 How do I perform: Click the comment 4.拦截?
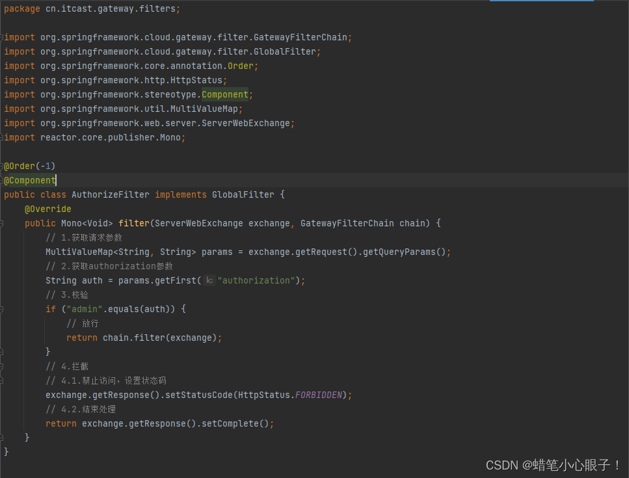click(x=67, y=367)
